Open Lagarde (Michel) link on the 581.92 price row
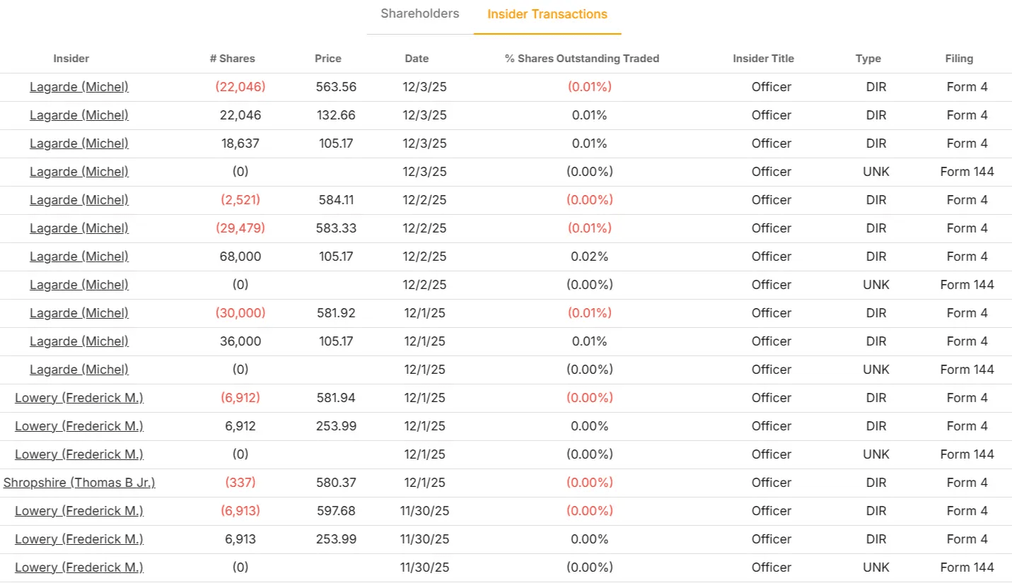 (x=79, y=313)
